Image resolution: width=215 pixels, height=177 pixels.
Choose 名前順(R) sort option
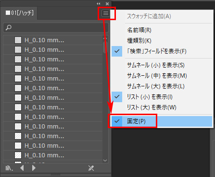[162, 30]
